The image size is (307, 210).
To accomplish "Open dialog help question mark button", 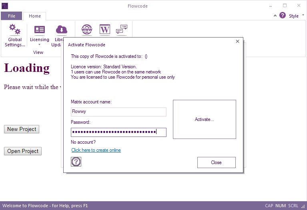I will pyautogui.click(x=76, y=162).
